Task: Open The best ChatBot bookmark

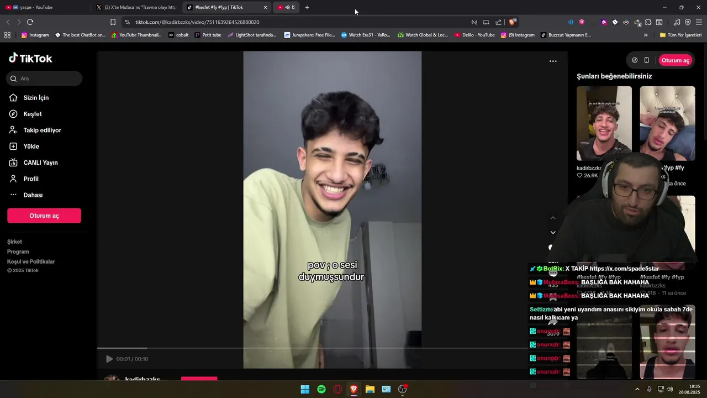Action: pos(80,35)
